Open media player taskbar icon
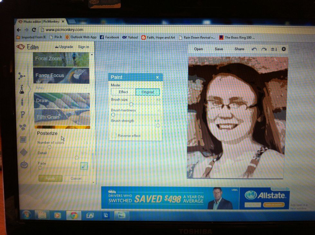This screenshot has width=315, height=235. tap(58, 215)
